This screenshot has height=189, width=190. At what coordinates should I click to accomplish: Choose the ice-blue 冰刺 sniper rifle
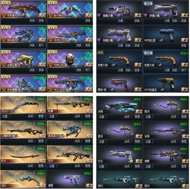[120, 105]
